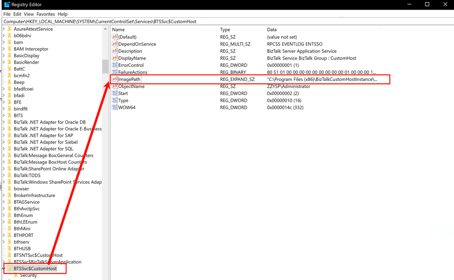Expand the BrokerInfrastructure key
The height and width of the screenshot is (280, 454).
click(x=4, y=195)
